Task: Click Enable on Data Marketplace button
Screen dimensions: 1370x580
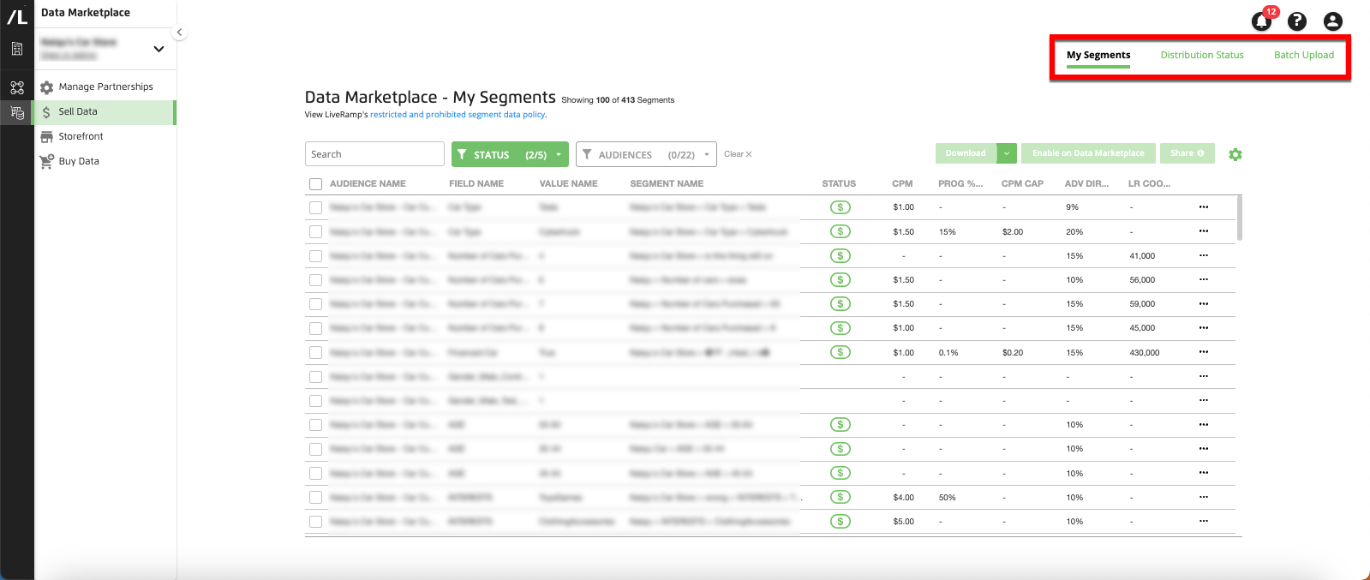Action: coord(1088,153)
